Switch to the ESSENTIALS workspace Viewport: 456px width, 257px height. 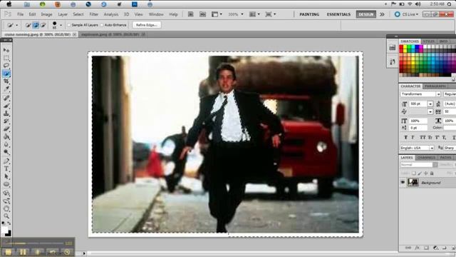[338, 14]
